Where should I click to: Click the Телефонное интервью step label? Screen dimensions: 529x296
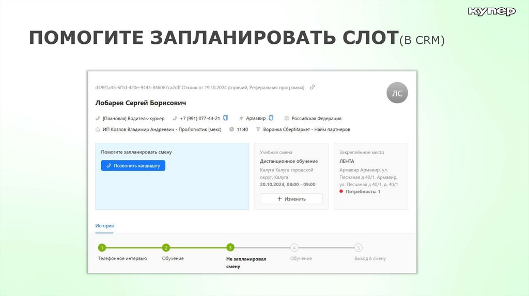pos(122,258)
